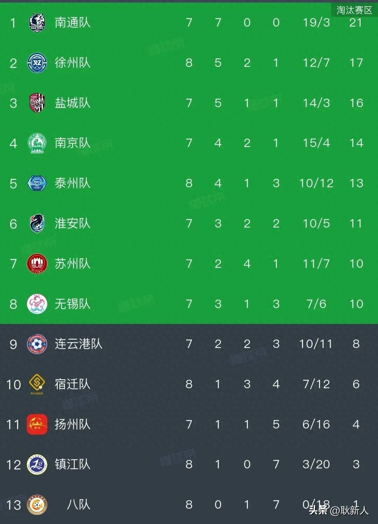Click the Nantong team logo
The height and width of the screenshot is (524, 378).
(37, 23)
